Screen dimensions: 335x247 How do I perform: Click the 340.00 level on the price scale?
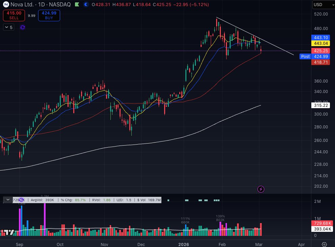click(x=321, y=91)
